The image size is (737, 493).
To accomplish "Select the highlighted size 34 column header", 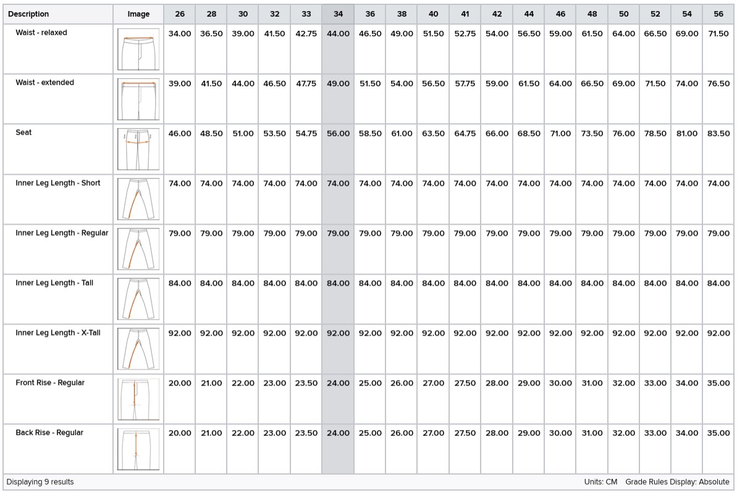I will coord(337,14).
